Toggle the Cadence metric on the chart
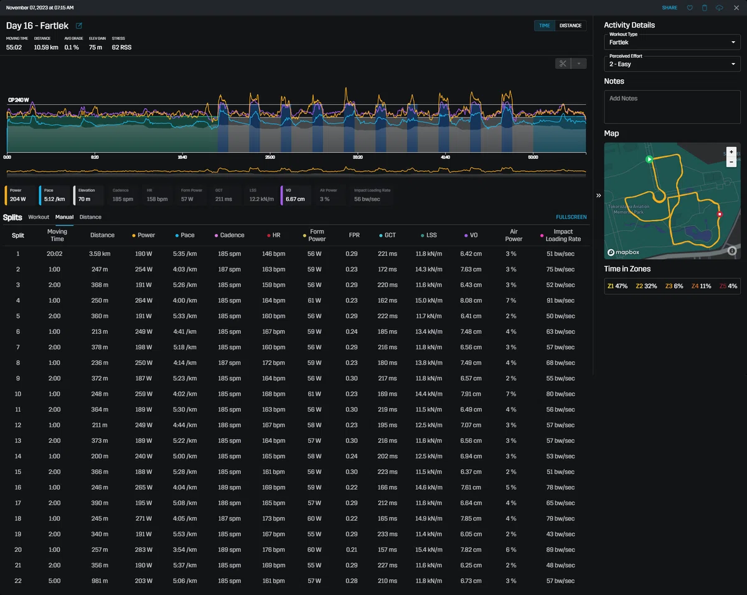Screen dimensions: 747x595 pos(124,195)
